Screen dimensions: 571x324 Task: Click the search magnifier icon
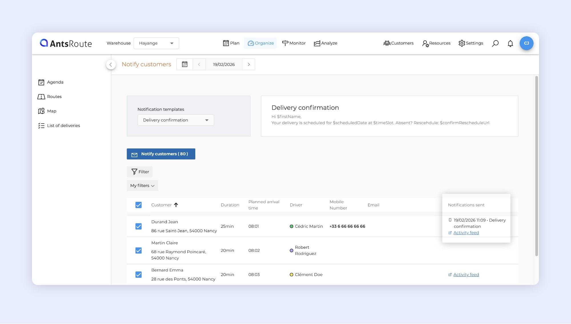pos(495,43)
